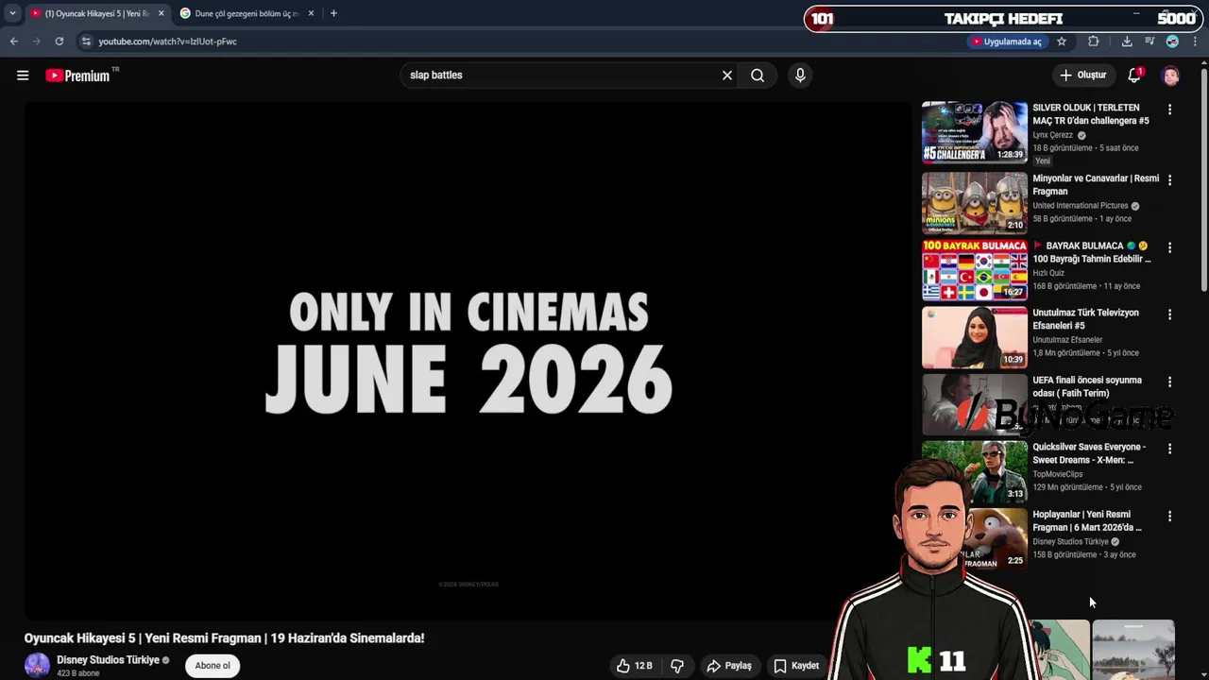Click the 12 B like count
The height and width of the screenshot is (680, 1209).
tap(643, 666)
